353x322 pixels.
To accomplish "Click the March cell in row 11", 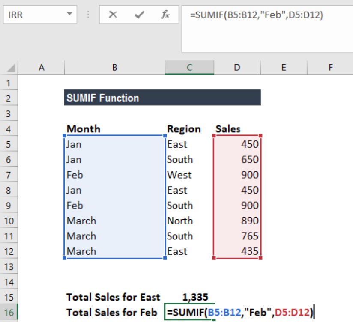I will (x=114, y=236).
